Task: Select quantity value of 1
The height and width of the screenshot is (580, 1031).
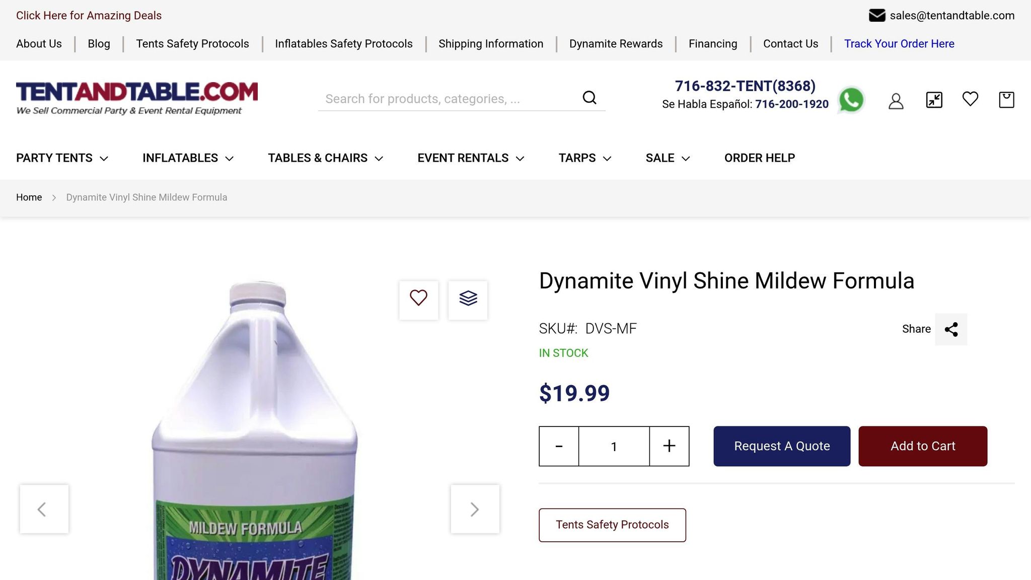Action: point(614,446)
